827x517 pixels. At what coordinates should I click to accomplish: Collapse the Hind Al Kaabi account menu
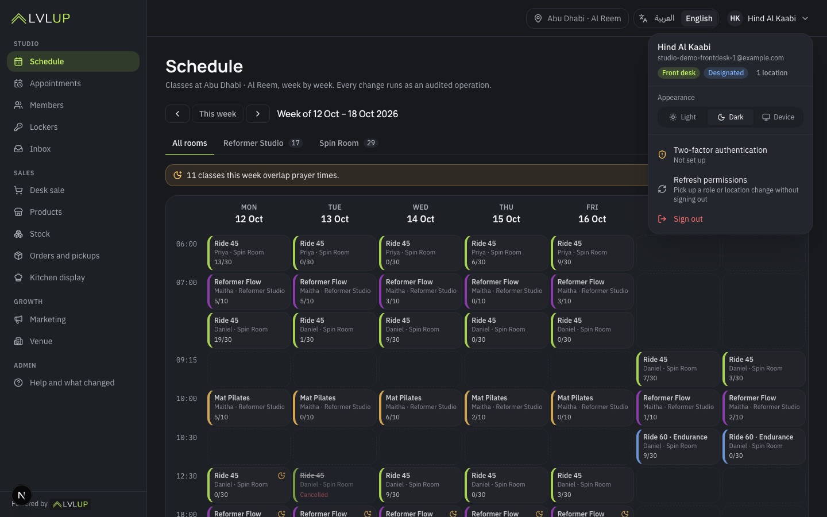[769, 18]
